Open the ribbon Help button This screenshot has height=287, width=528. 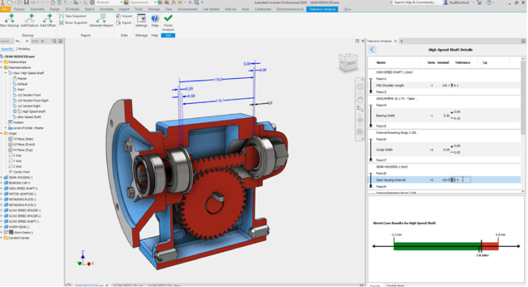(x=155, y=20)
